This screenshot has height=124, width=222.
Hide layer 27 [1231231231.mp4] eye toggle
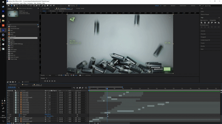8,98
